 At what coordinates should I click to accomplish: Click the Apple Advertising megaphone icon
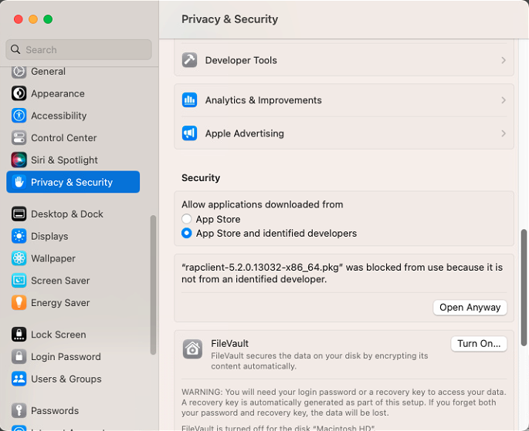click(x=190, y=133)
